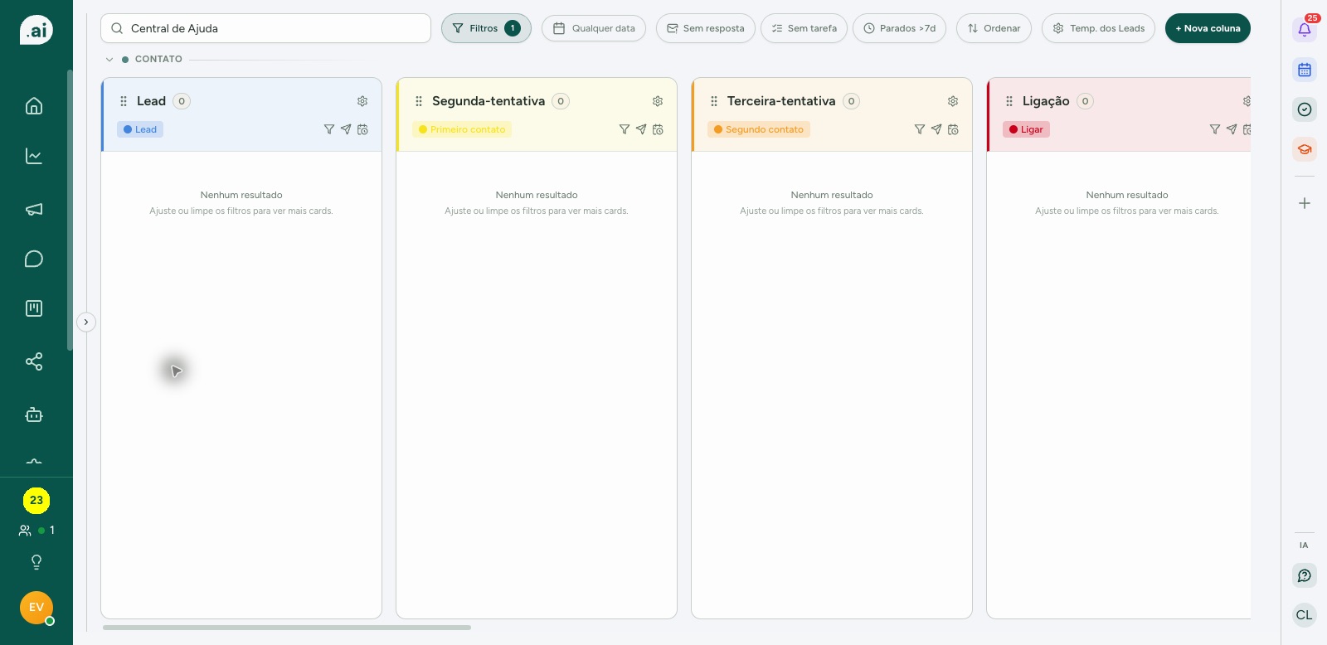This screenshot has height=645, width=1327.
Task: Expand the sidebar with arrow button
Action: tap(86, 322)
